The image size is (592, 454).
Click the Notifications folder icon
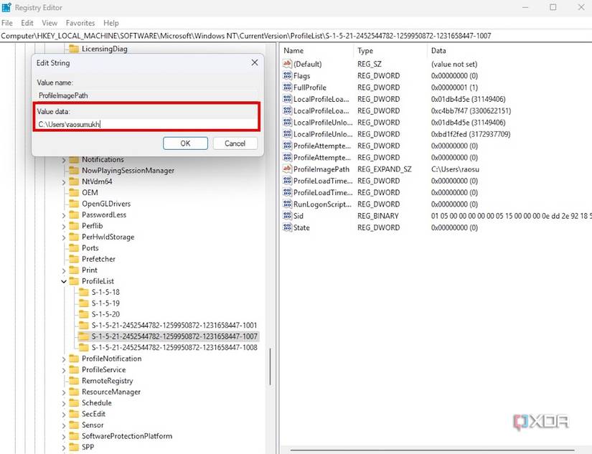(74, 159)
